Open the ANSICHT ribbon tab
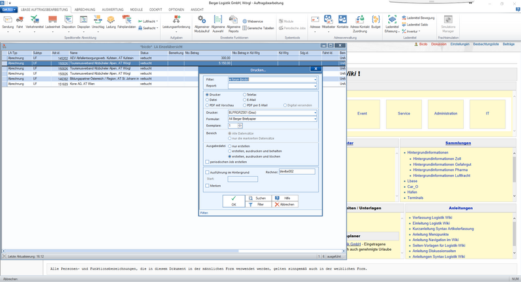Screen dimensions: 521x282 (197, 10)
